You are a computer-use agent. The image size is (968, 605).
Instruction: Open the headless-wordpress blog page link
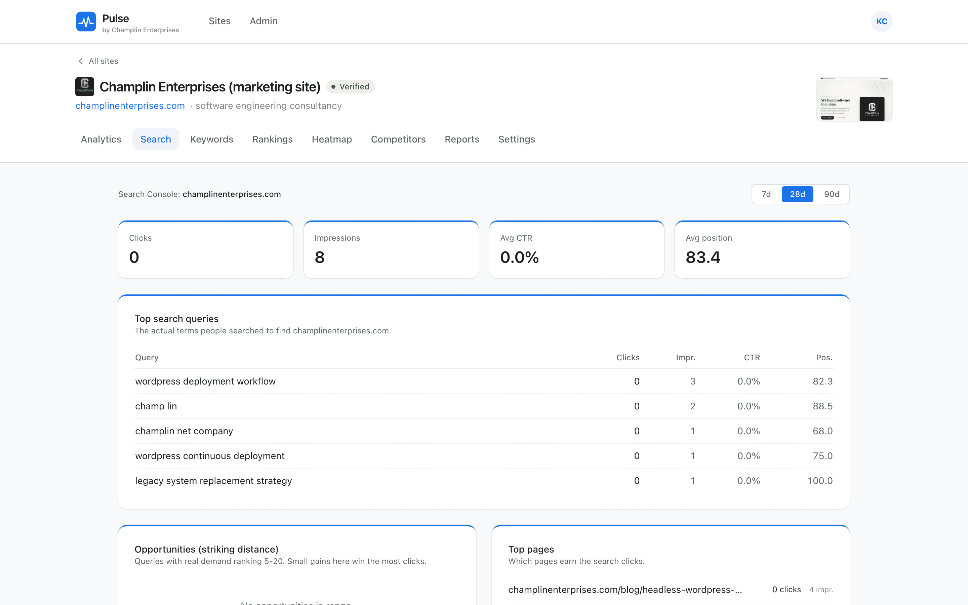[625, 590]
